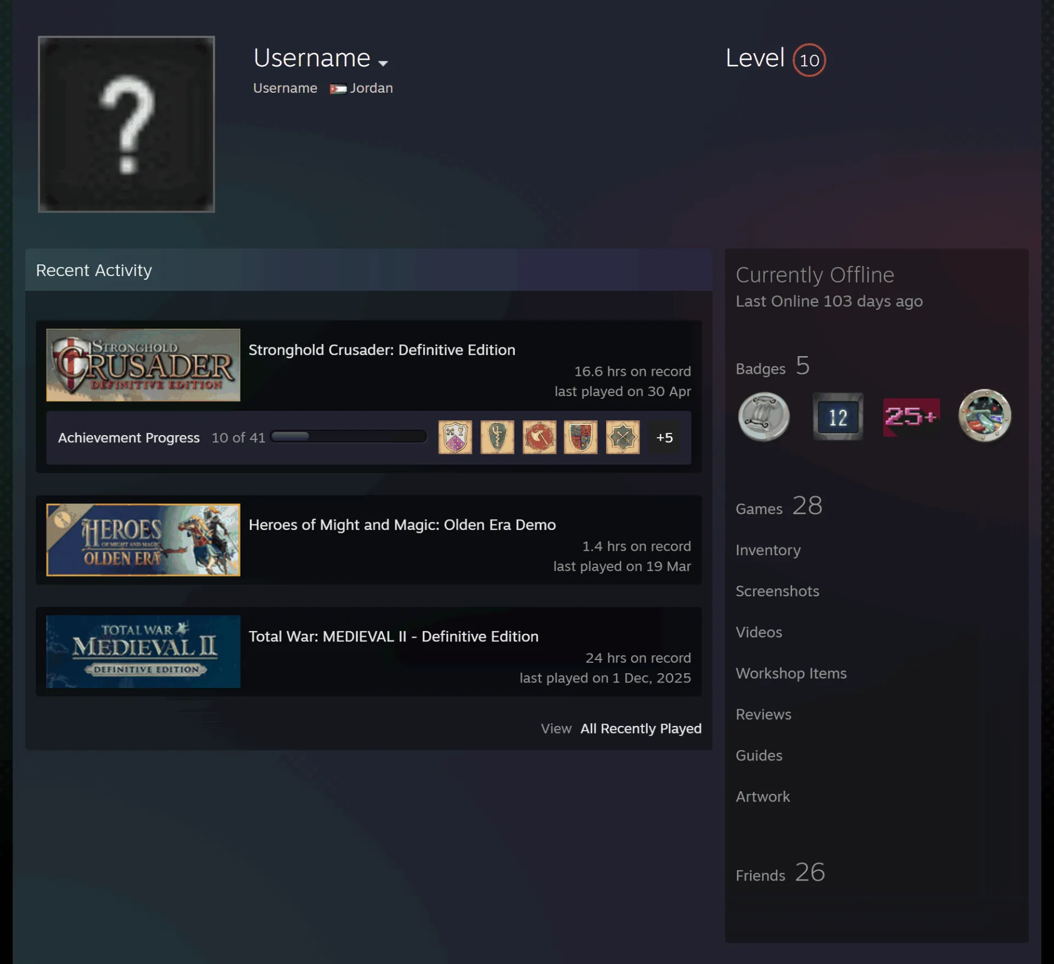
Task: Click 'last played on 1 Dec, 2025' text
Action: (x=606, y=678)
